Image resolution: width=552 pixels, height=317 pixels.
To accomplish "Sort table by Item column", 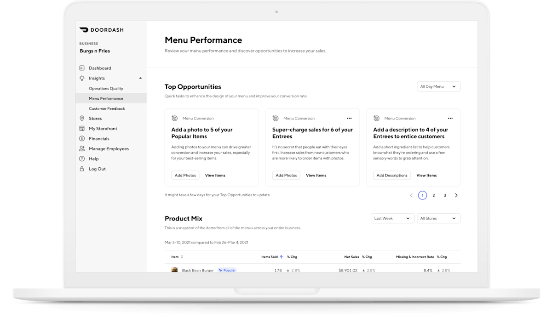I will (x=178, y=257).
